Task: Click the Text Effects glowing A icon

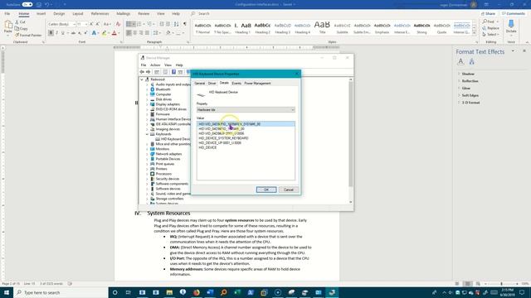Action: 94,33
